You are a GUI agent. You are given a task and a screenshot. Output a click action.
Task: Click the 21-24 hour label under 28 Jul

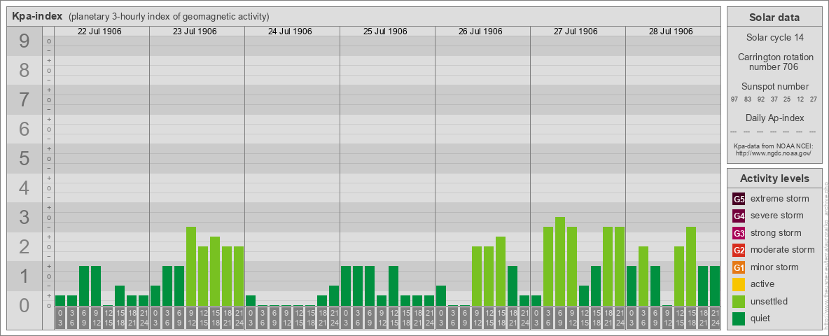point(715,318)
